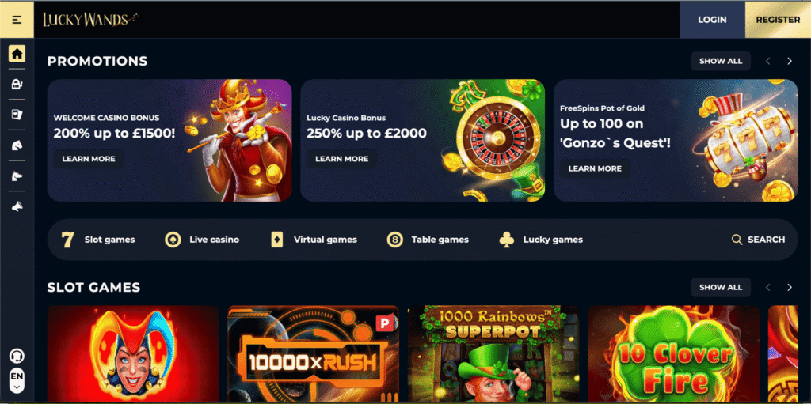This screenshot has height=404, width=811.
Task: Go to home via sidebar house icon
Action: tap(17, 53)
